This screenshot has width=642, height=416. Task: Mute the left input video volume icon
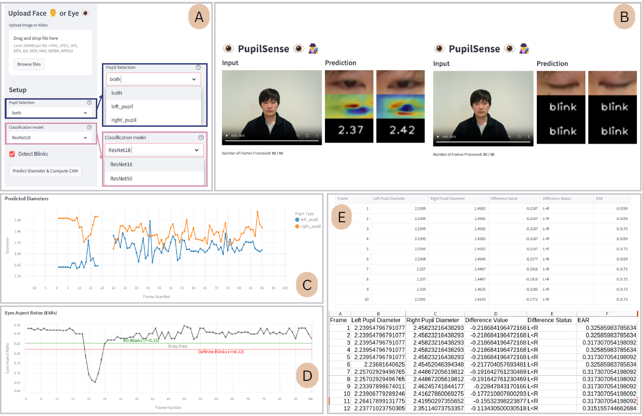point(298,136)
